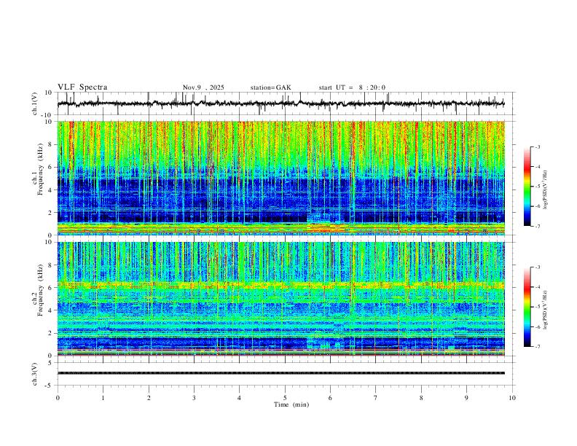Click time axis tick label "3"
577x446 pixels.
pyautogui.click(x=194, y=398)
